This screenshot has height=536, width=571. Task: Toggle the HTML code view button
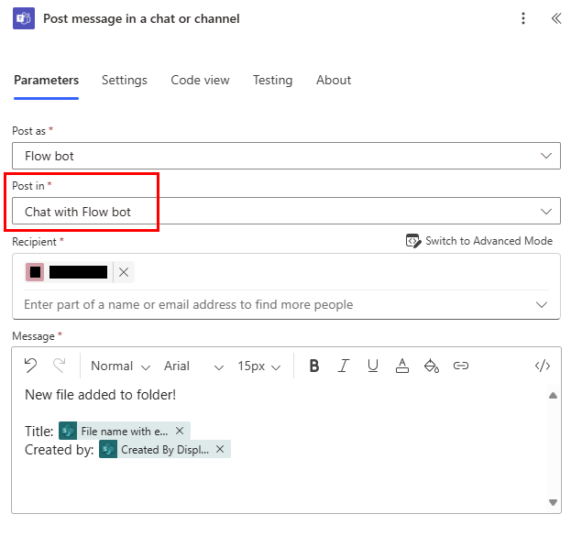(x=543, y=366)
